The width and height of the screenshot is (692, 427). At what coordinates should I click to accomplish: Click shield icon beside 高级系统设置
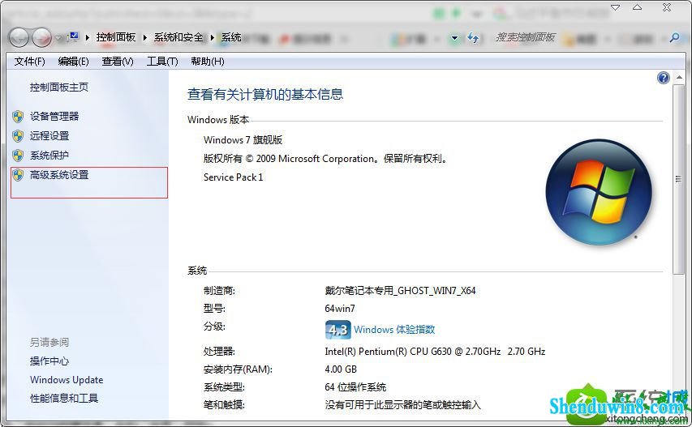coord(18,175)
